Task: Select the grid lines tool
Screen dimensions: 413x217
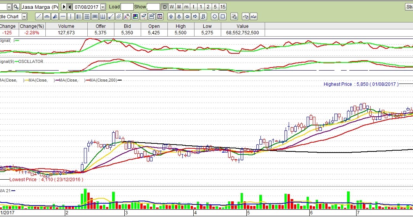Action: 87,17
